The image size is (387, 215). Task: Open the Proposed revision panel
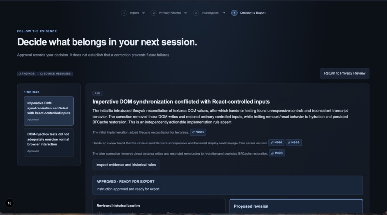296,206
